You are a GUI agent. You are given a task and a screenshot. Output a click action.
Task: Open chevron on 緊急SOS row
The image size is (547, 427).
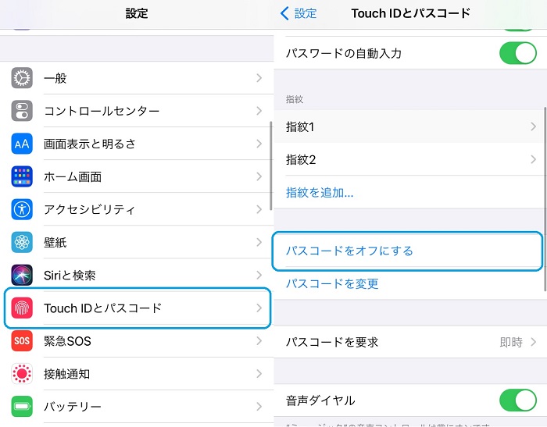click(259, 340)
